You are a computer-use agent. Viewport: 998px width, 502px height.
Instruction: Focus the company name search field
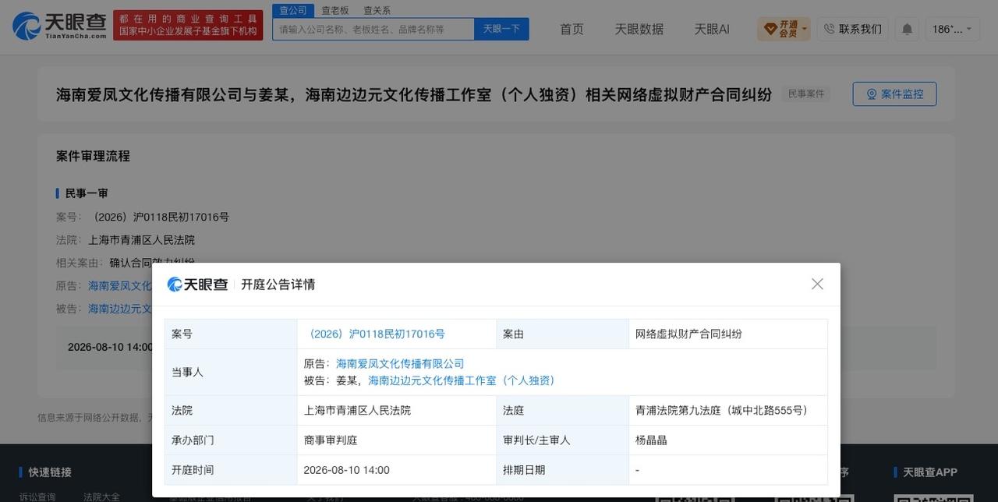(x=373, y=29)
